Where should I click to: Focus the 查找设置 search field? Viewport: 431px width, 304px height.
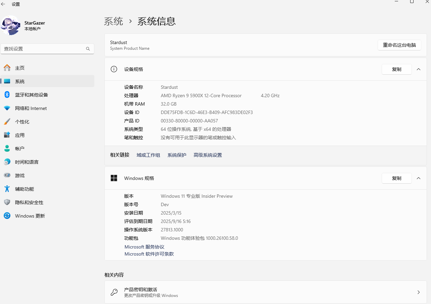tap(47, 49)
